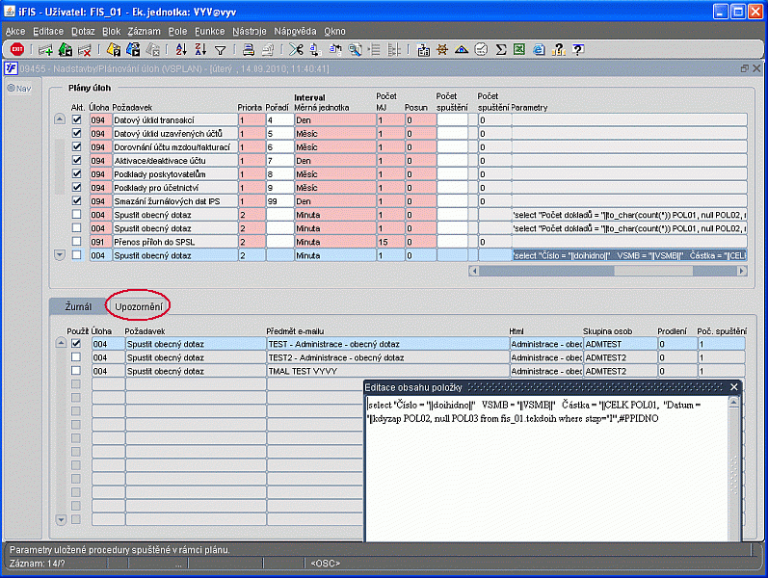Switch to the Žurnál tab
The width and height of the screenshot is (768, 578).
point(78,306)
